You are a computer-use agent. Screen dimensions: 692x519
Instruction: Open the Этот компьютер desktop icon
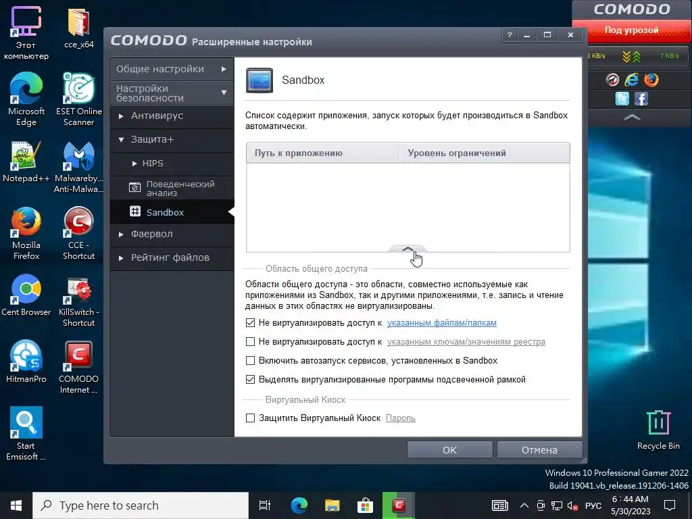26,33
